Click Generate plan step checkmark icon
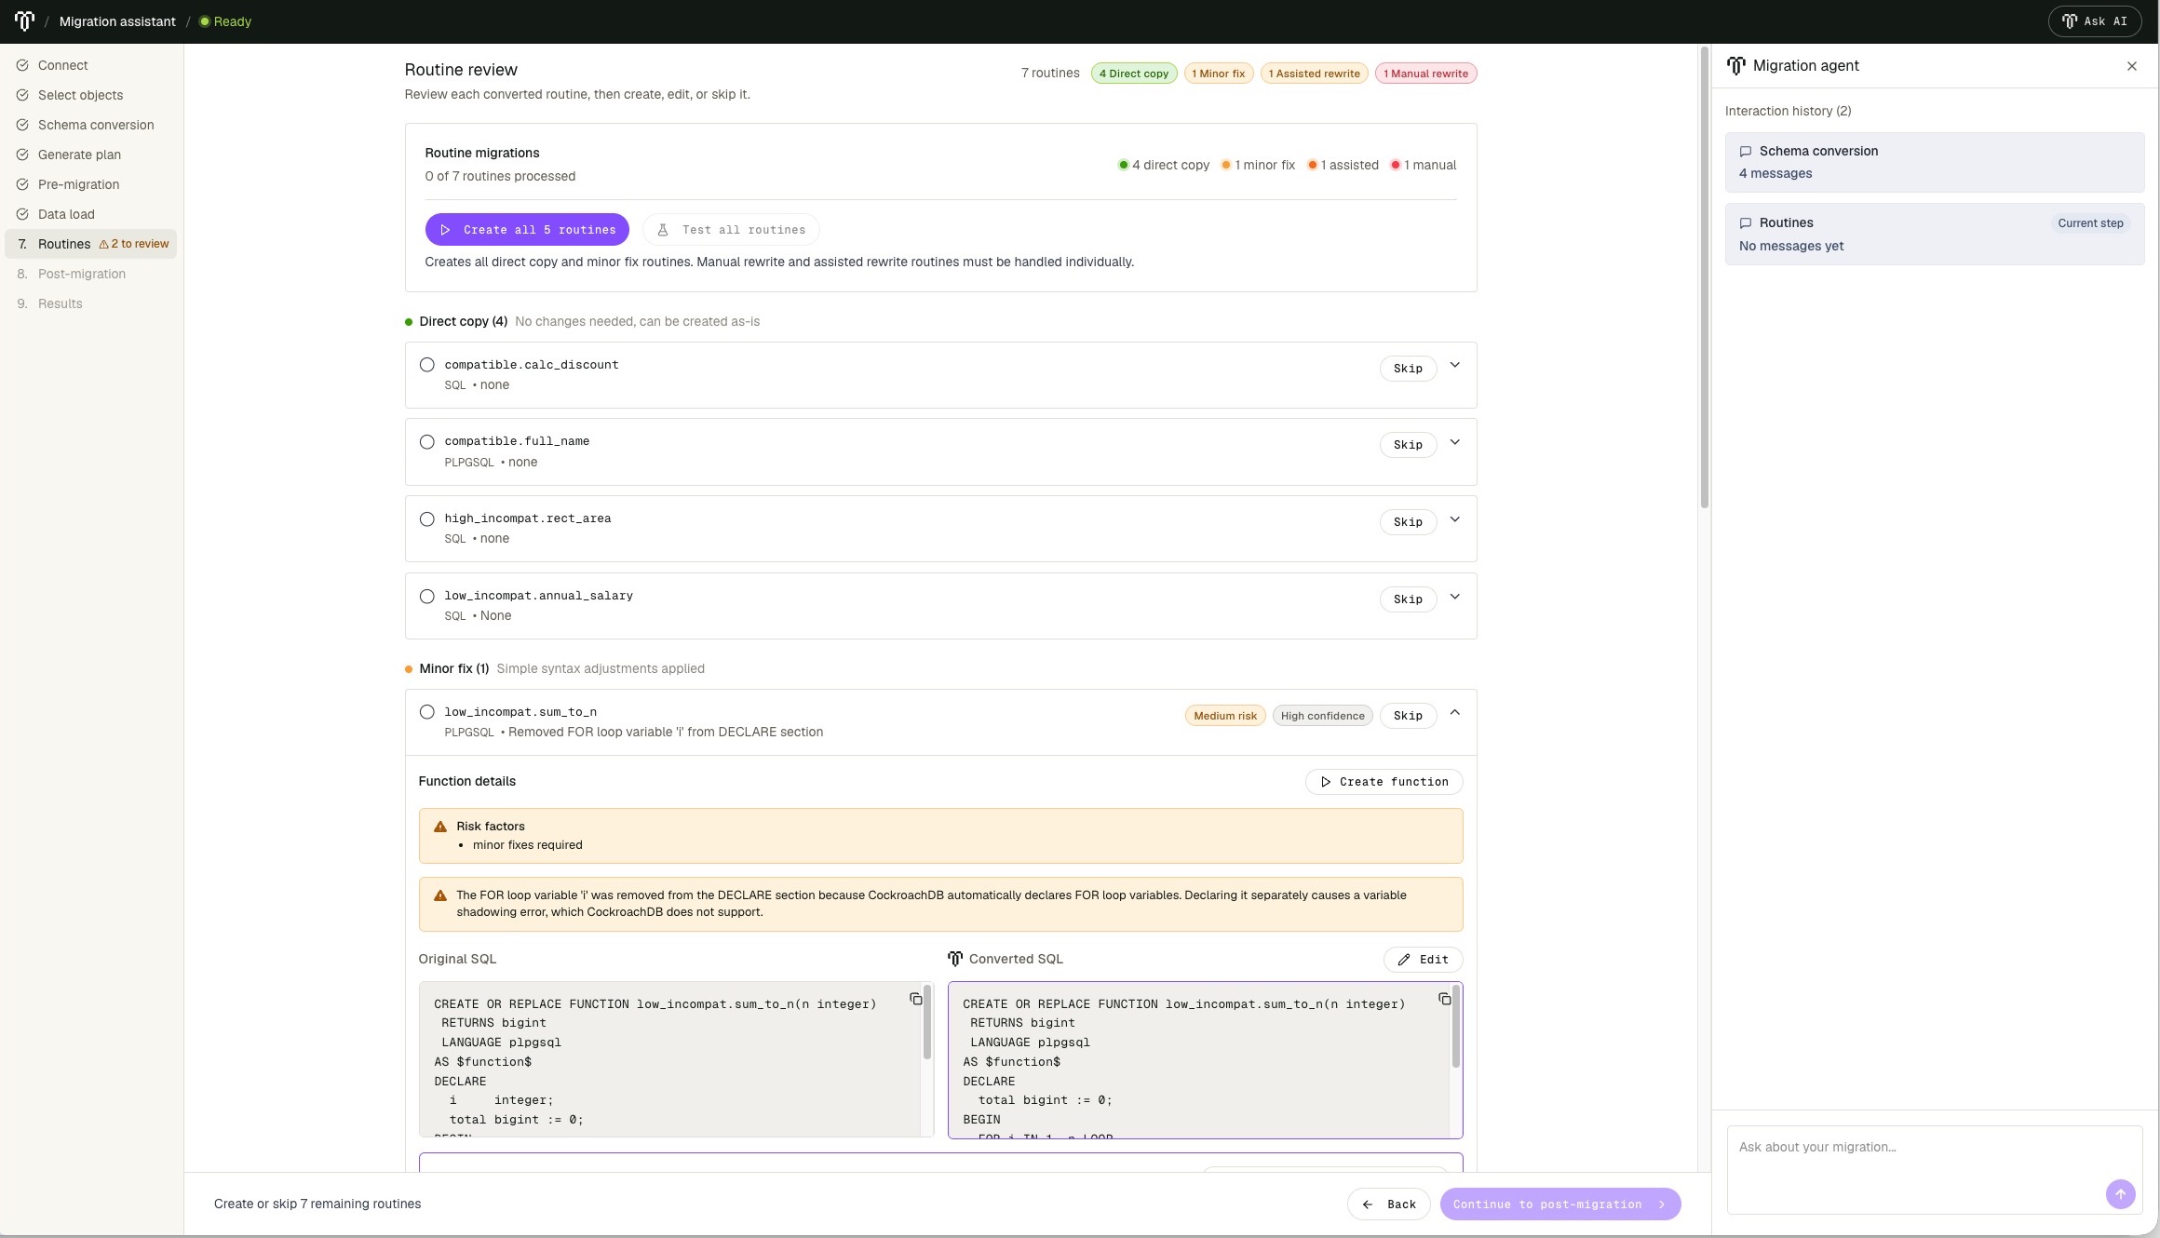 (x=22, y=155)
